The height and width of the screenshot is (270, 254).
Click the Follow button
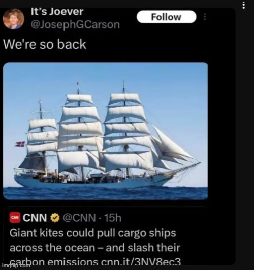point(166,17)
